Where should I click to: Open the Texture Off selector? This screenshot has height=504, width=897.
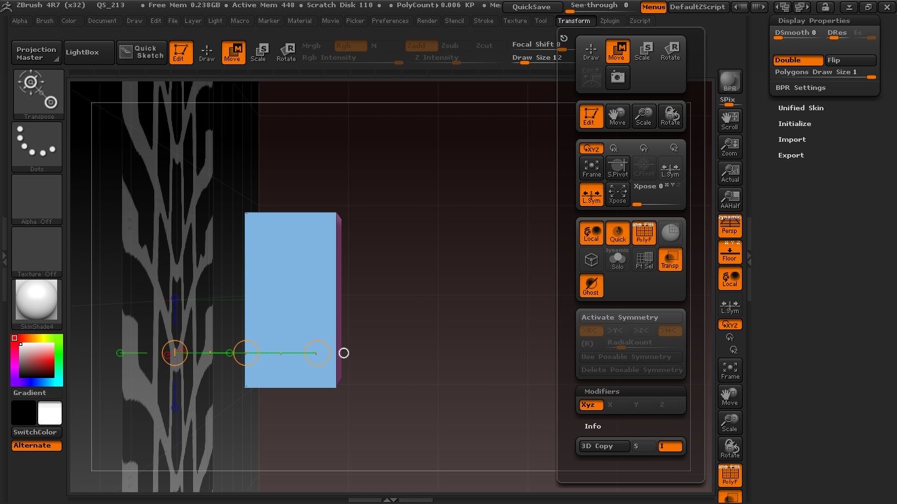(x=37, y=252)
